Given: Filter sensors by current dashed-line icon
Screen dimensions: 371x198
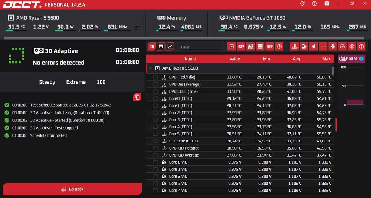Looking at the screenshot, I should pyautogui.click(x=323, y=47).
